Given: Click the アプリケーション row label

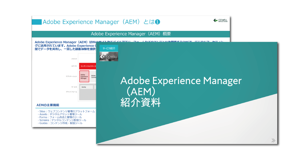Looking at the screenshot, I should 71,76.
